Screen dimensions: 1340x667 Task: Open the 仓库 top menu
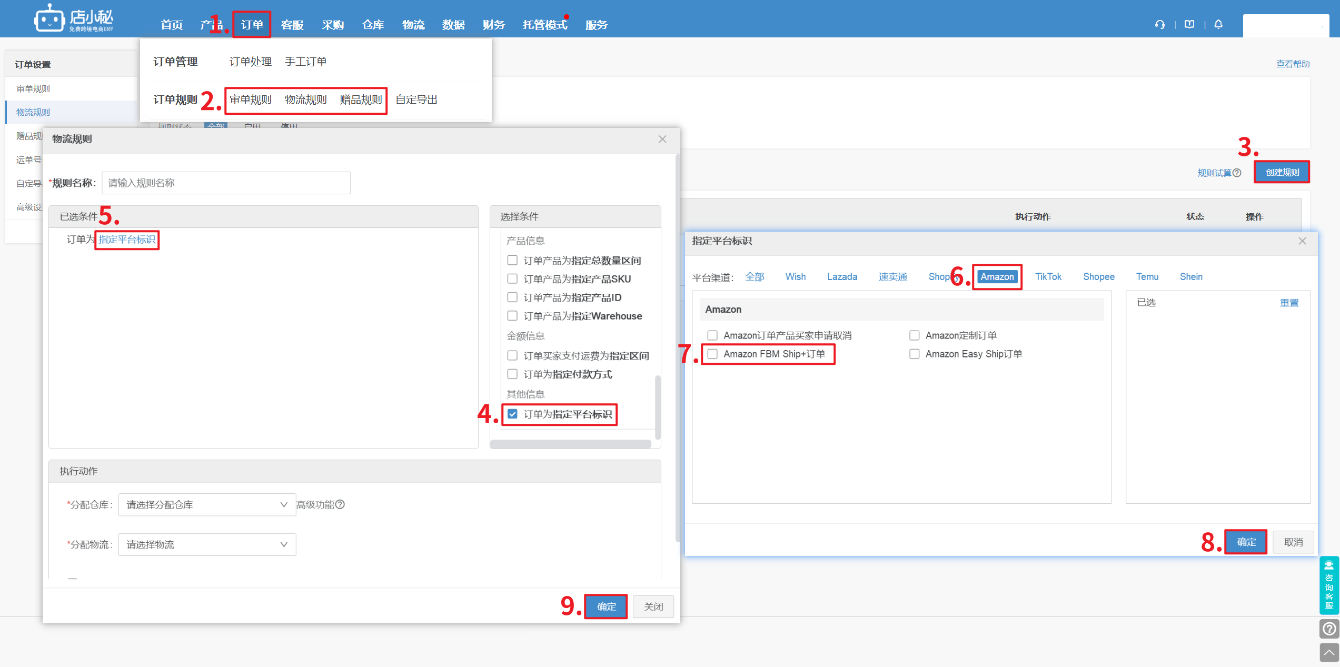(373, 25)
